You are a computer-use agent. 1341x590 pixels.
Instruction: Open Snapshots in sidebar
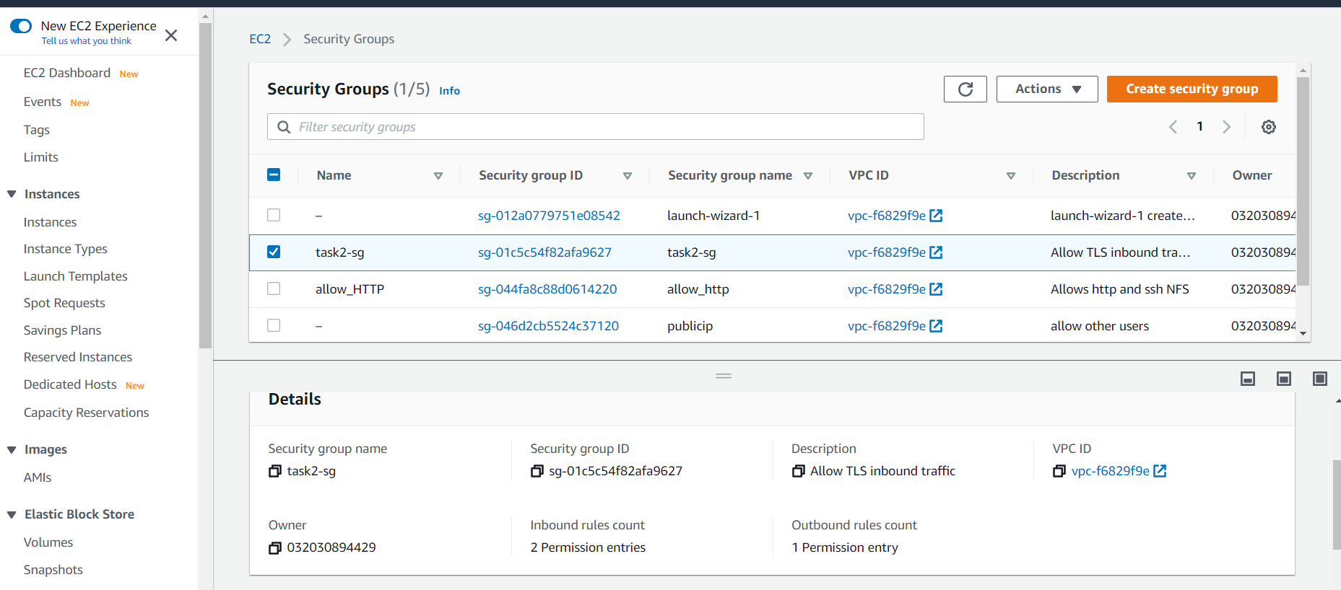coord(53,570)
